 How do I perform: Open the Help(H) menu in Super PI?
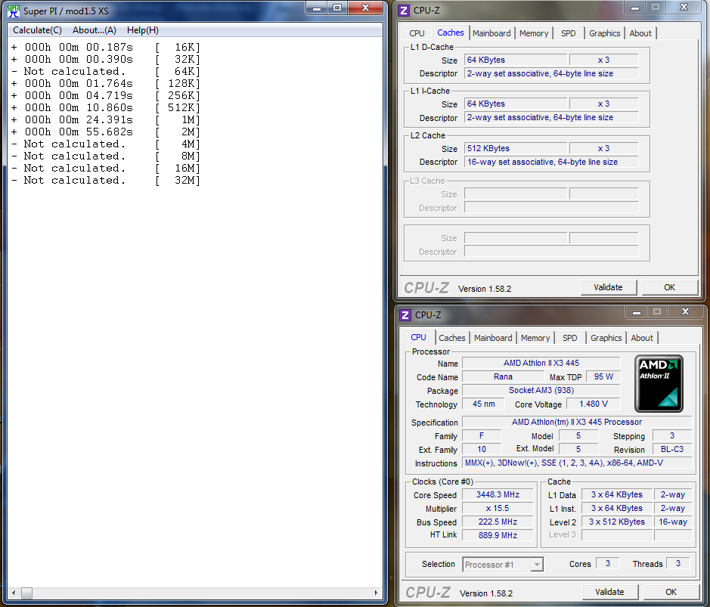coord(143,30)
